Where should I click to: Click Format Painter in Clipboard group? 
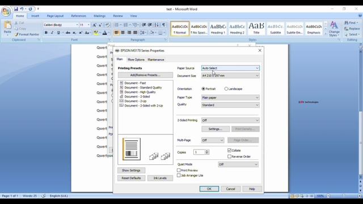point(27,35)
